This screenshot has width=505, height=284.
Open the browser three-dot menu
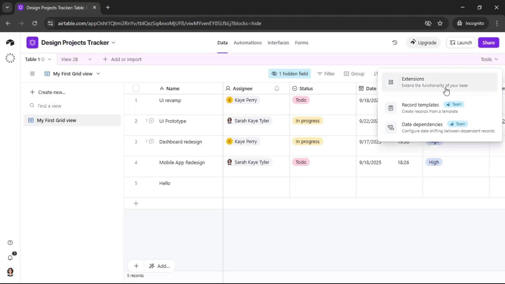497,23
